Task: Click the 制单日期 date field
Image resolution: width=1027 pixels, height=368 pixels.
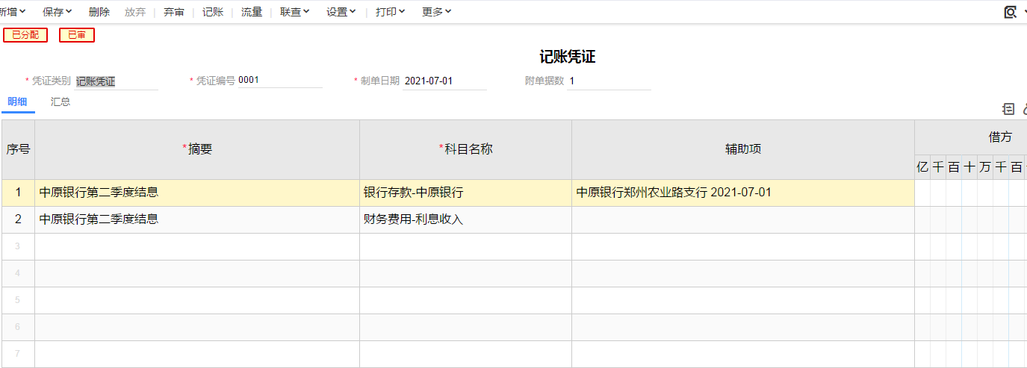Action: point(444,81)
